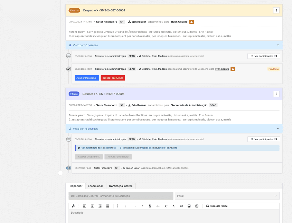The width and height of the screenshot is (292, 223).
Task: Click the Erin Rosser name in the Interno card
Action: coord(139,105)
